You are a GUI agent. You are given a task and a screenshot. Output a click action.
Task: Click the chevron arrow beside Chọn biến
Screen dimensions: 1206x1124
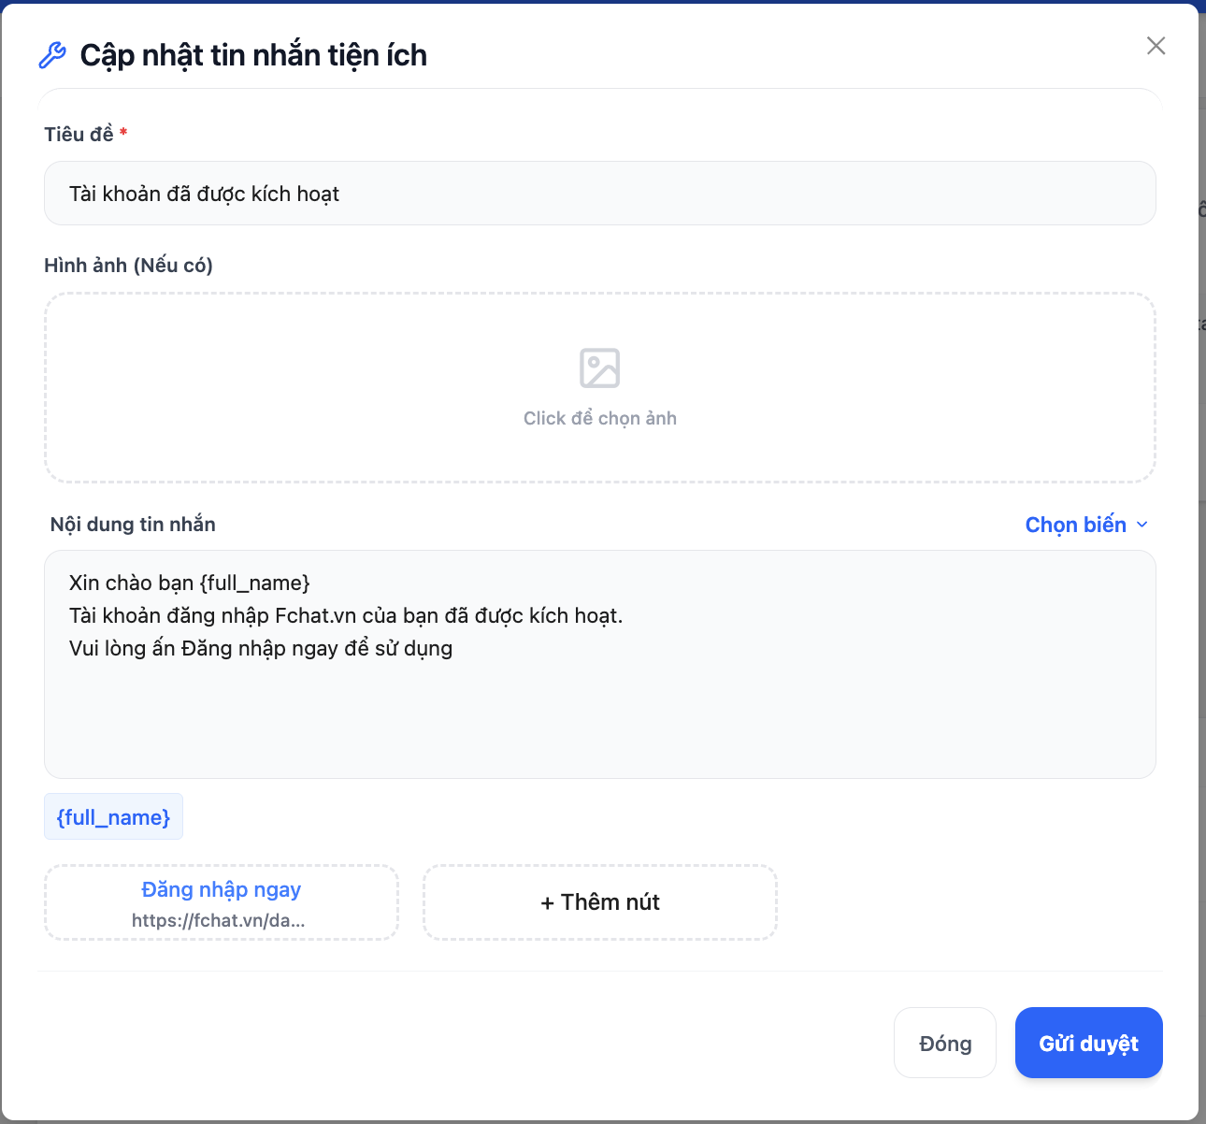point(1141,526)
